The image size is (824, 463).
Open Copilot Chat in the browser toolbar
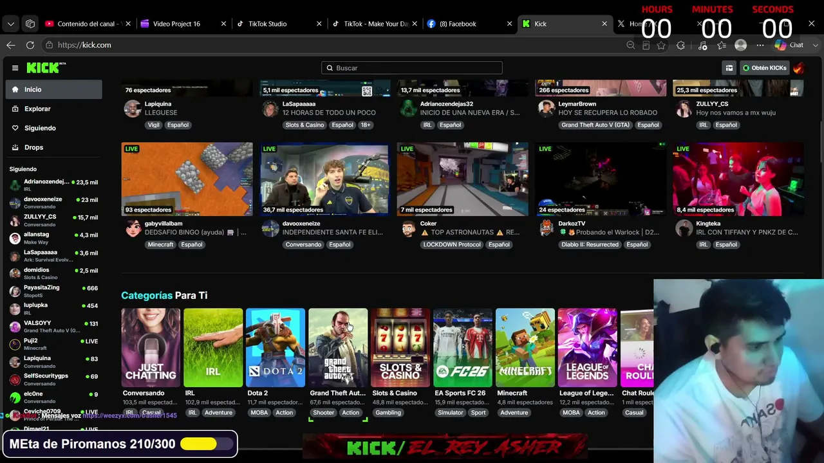(x=789, y=45)
